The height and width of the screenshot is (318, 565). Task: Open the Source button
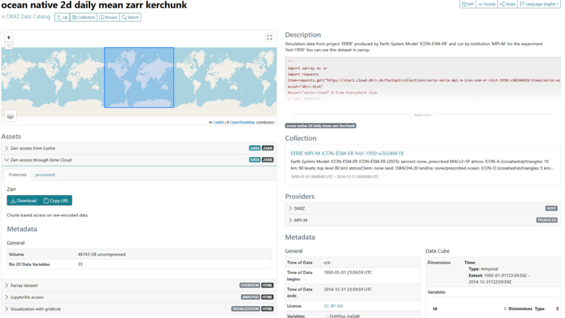487,4
